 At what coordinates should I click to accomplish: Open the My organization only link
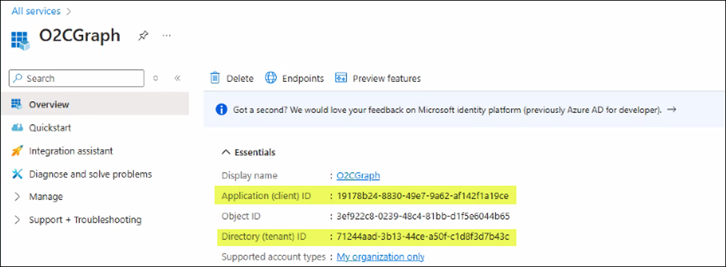point(380,257)
